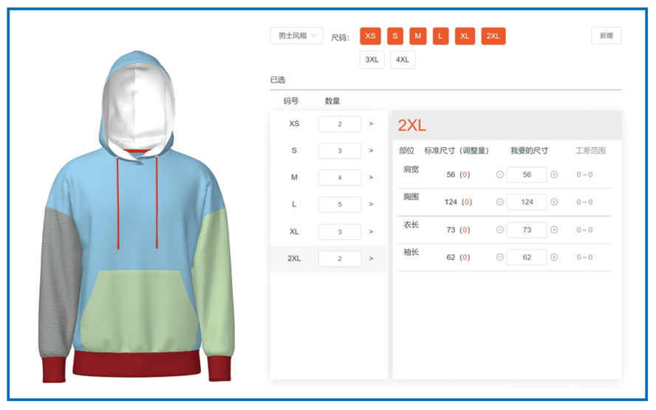
Task: Decrease the 袖长 size with minus icon
Action: [500, 257]
